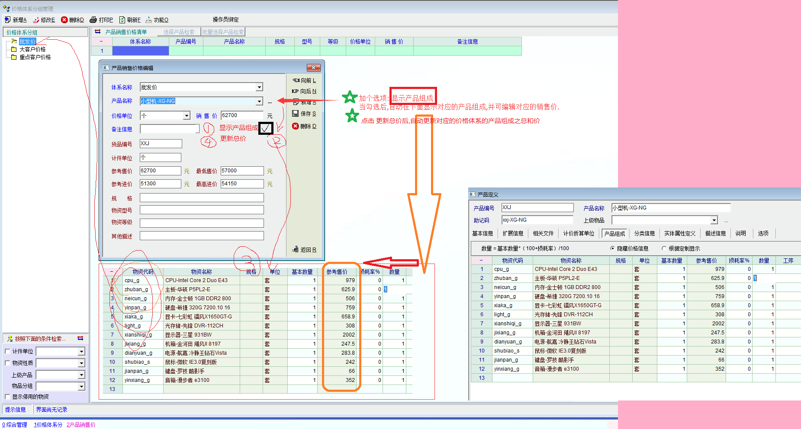Expand the 价格单位 combo box
Screen dimensions: 801x429
point(187,116)
